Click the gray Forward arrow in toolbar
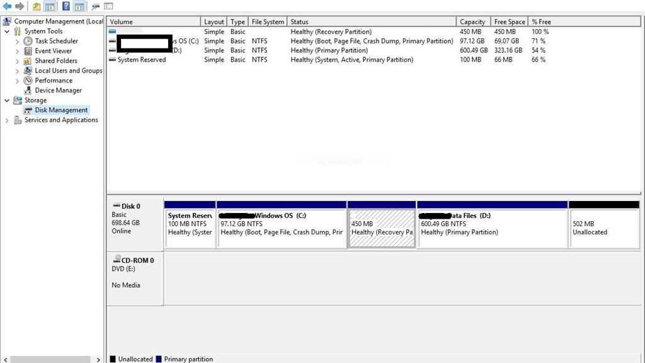 pyautogui.click(x=20, y=6)
